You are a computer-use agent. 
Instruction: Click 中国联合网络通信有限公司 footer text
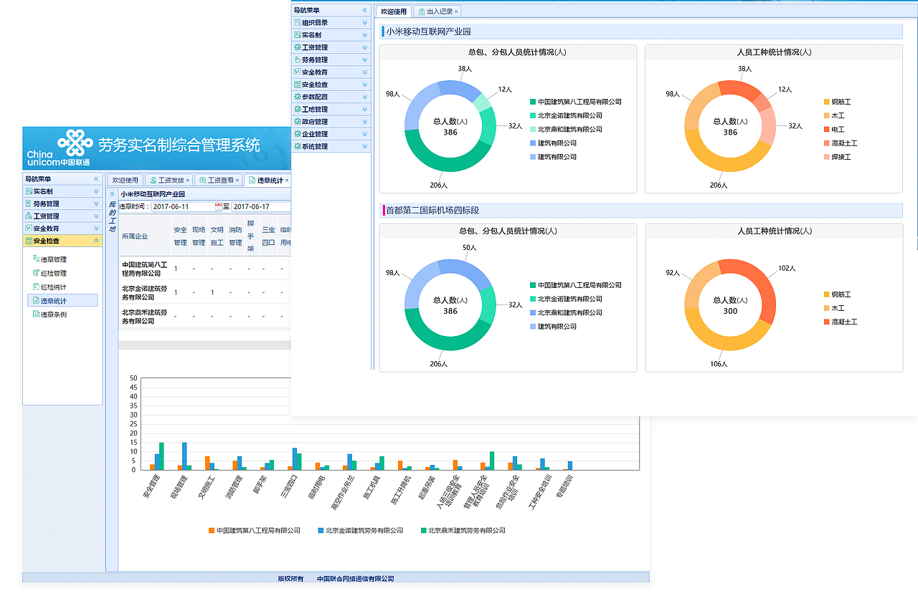tap(355, 579)
